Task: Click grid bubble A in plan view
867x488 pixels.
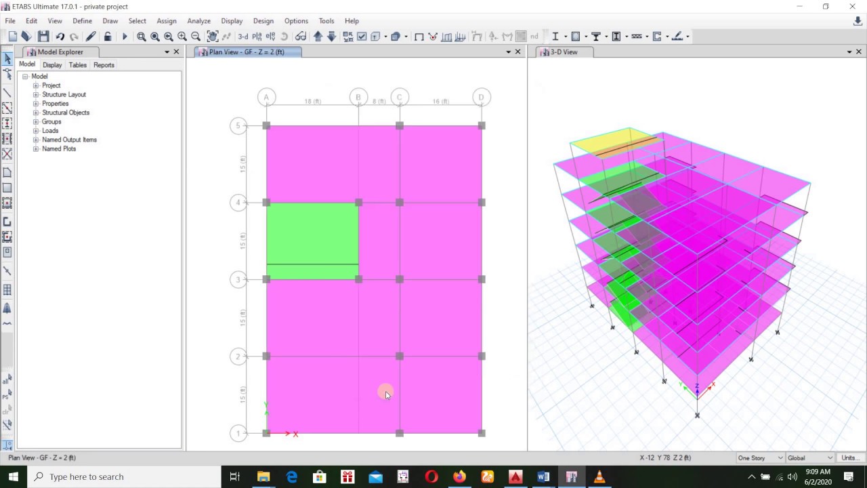Action: point(267,98)
